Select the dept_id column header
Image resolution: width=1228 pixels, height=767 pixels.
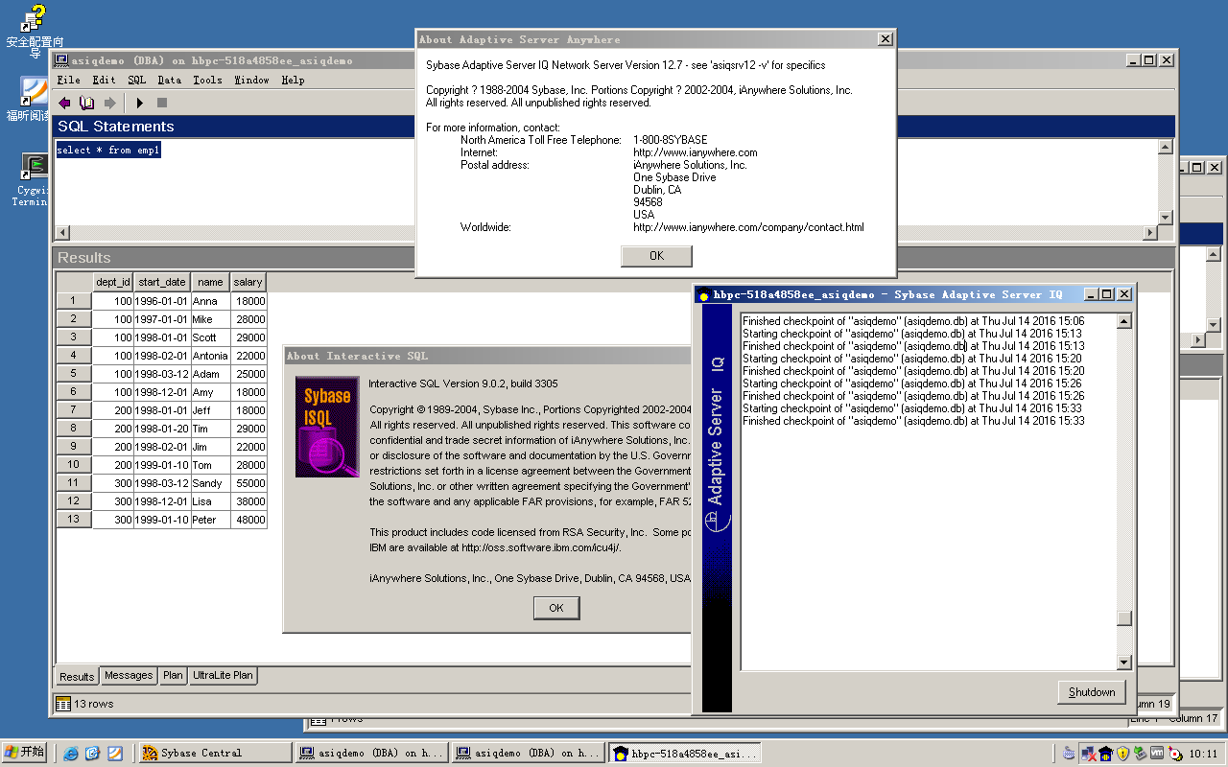pyautogui.click(x=112, y=282)
